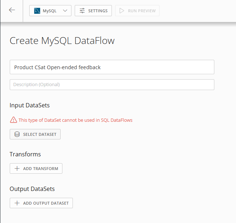Viewport: 236px width, 223px height.
Task: Edit the DataFlow name field
Action: 112,67
